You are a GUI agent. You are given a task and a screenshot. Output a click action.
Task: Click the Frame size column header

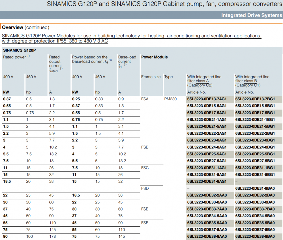coord(151,77)
